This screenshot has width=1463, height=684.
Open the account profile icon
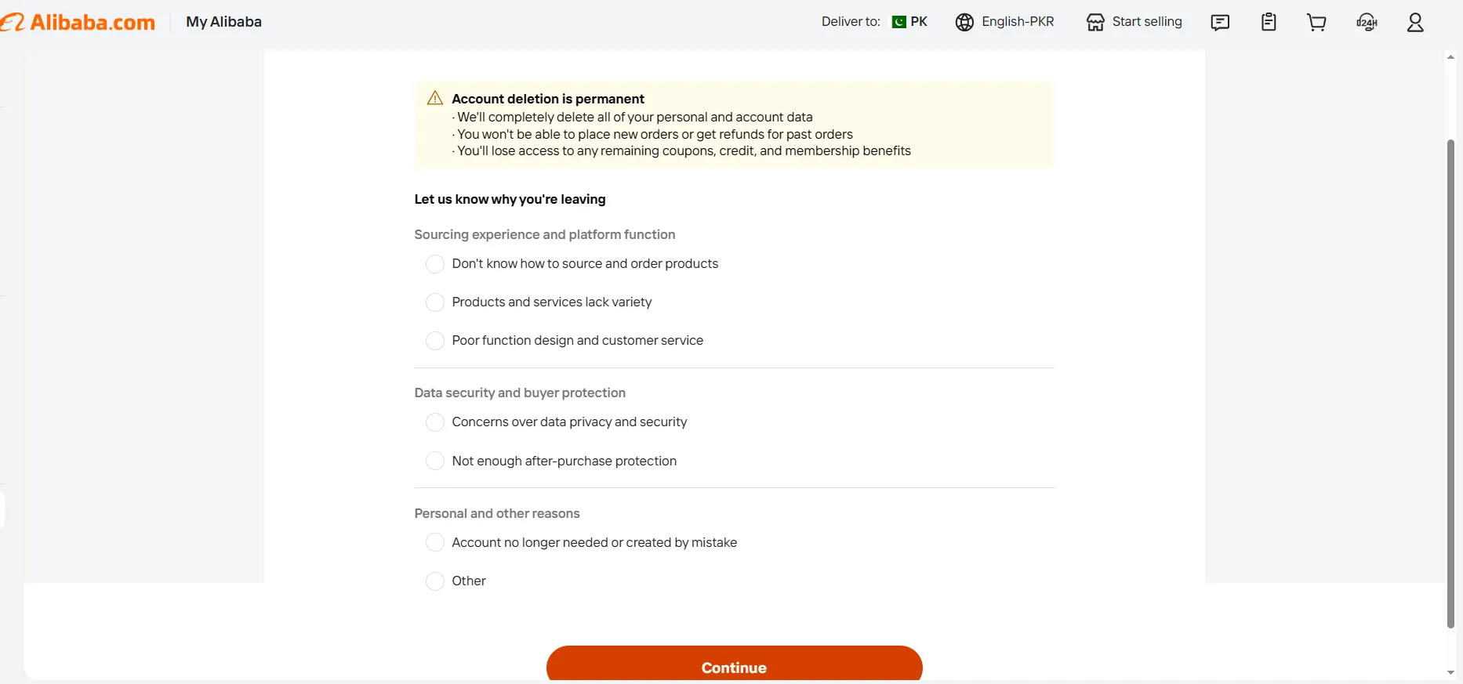pyautogui.click(x=1415, y=22)
